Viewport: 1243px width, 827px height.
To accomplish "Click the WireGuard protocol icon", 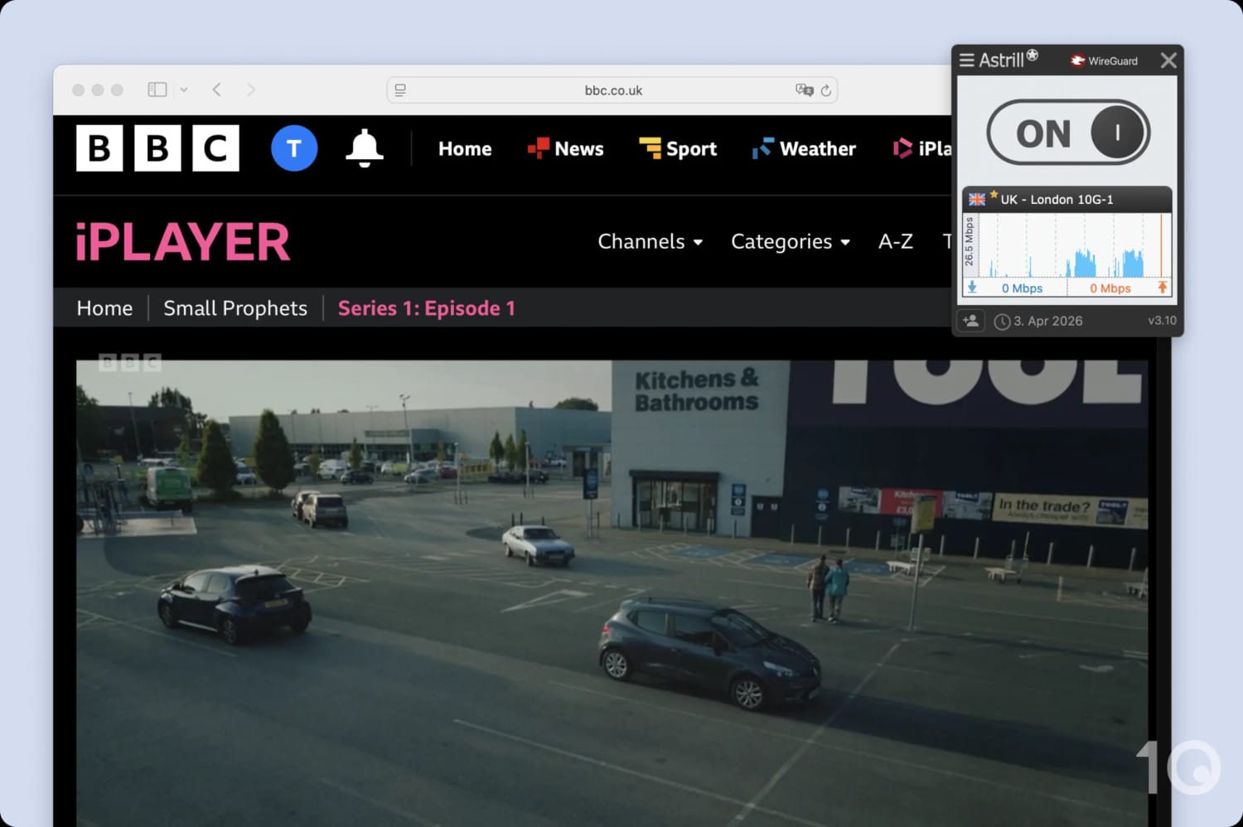I will coord(1076,60).
